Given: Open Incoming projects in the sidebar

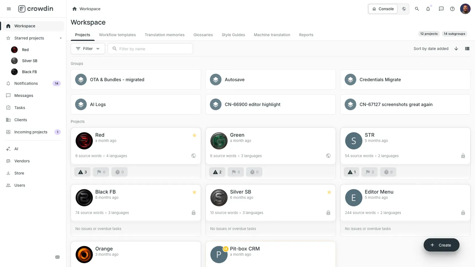Looking at the screenshot, I should (x=33, y=132).
